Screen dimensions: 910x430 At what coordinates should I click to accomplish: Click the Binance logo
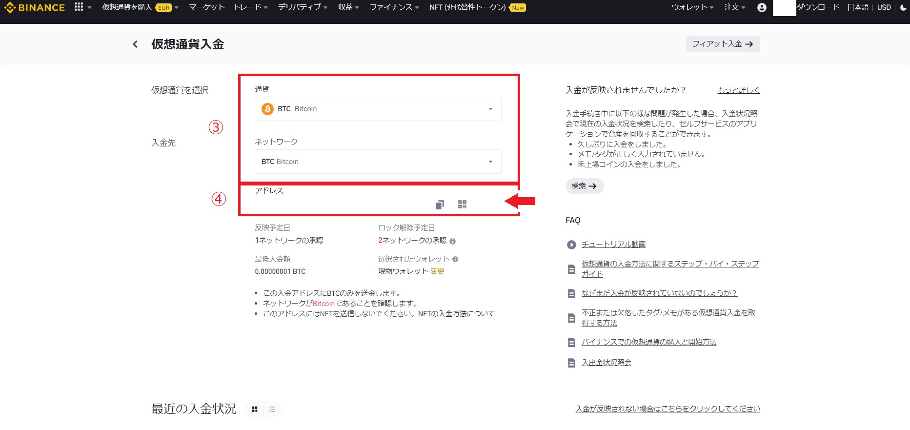[34, 8]
